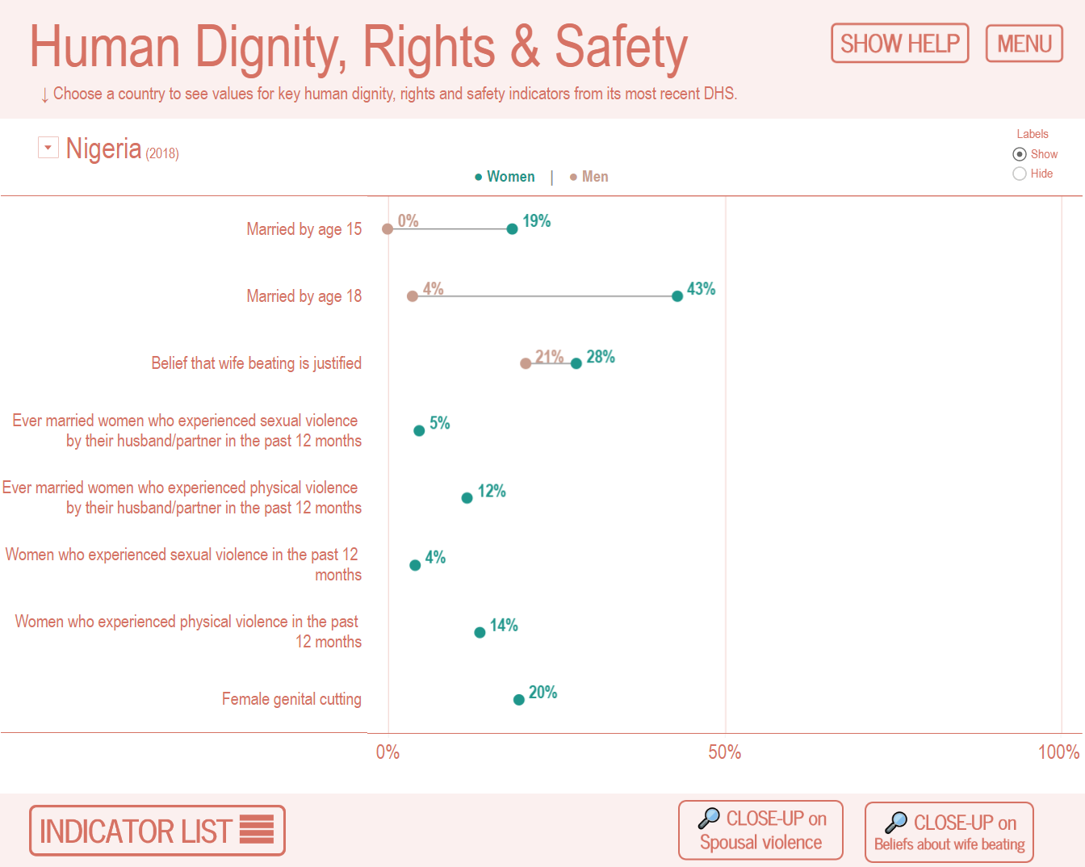1085x867 pixels.
Task: Enable Show radio under Labels
Action: tap(1019, 153)
